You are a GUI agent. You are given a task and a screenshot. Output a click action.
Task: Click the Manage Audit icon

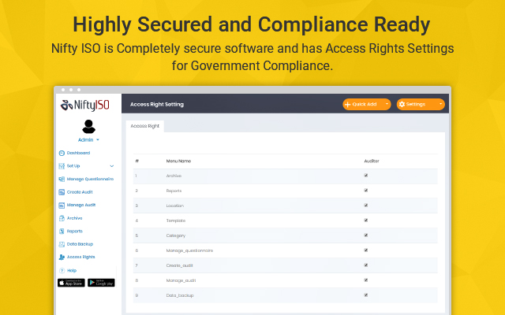(x=62, y=205)
